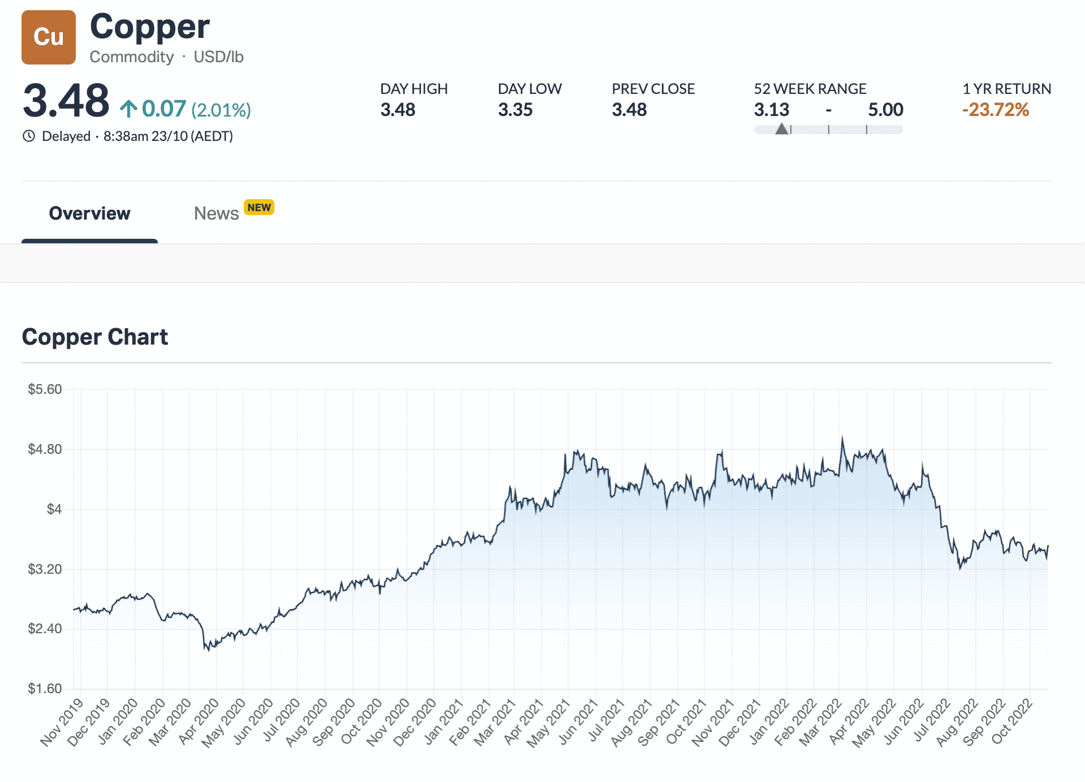Click the chart line's latest point at Oct 2022
Screen dimensions: 1085x782
(1048, 547)
